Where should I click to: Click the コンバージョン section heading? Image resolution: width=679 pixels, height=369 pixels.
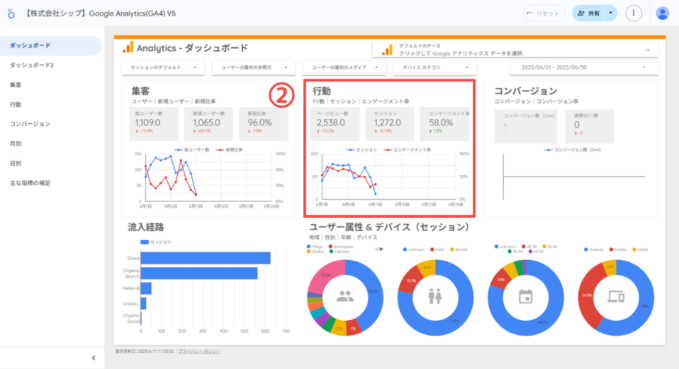click(526, 91)
